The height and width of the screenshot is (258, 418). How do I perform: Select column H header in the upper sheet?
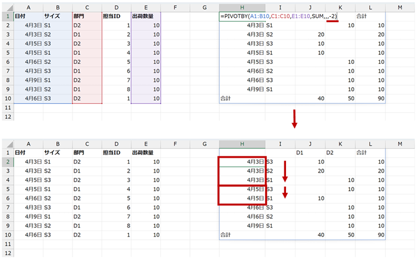[242, 7]
